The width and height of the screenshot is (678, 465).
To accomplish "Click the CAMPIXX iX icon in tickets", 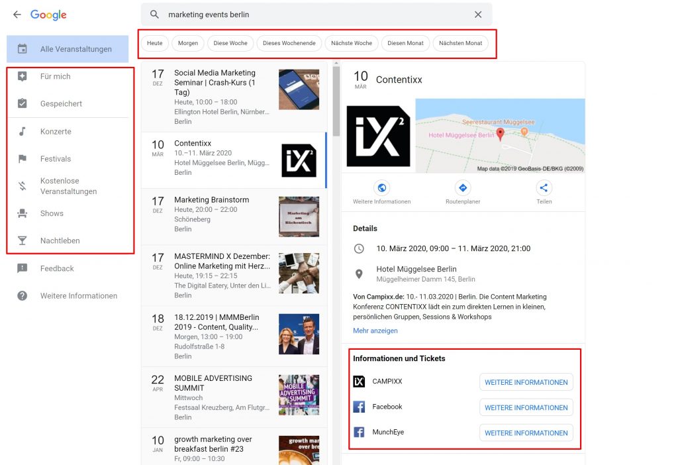I will point(359,382).
